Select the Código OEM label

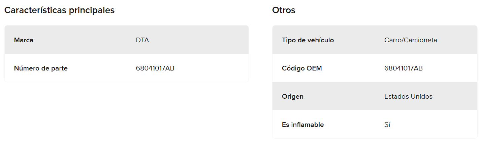(302, 68)
